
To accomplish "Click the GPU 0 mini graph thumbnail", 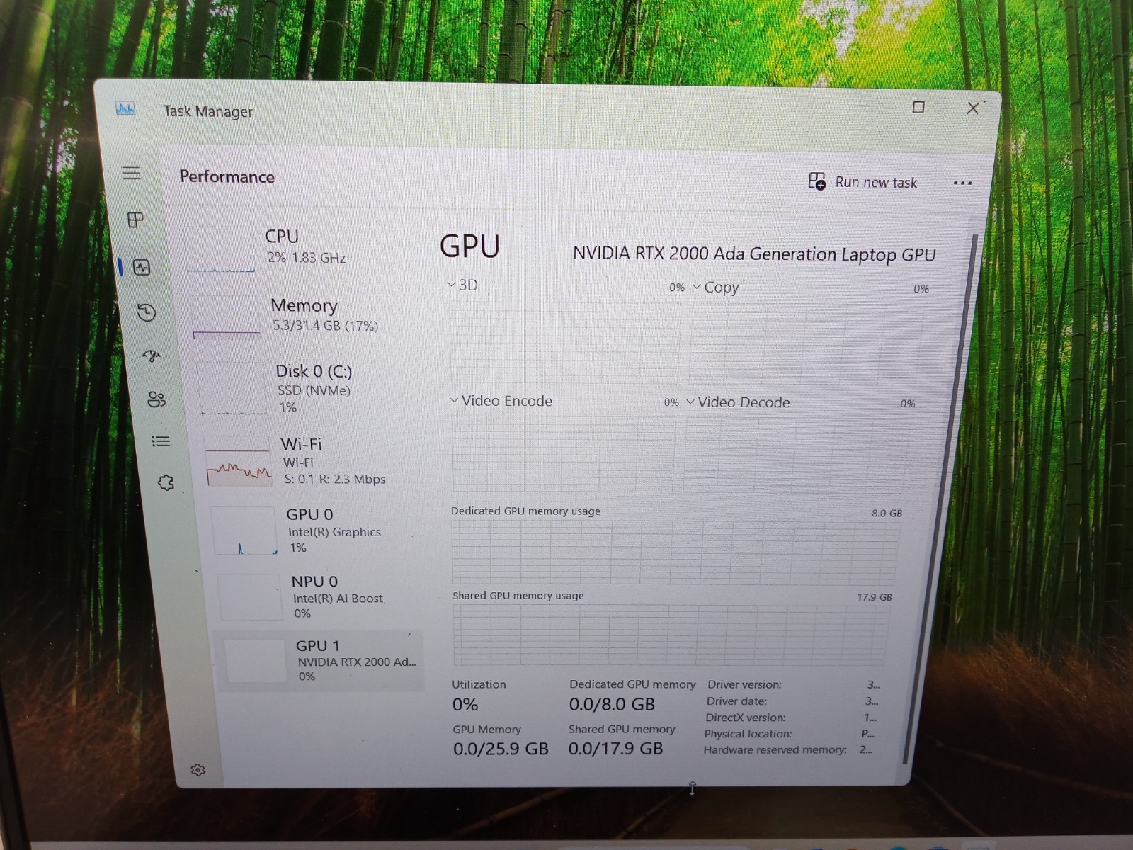I will 244,531.
